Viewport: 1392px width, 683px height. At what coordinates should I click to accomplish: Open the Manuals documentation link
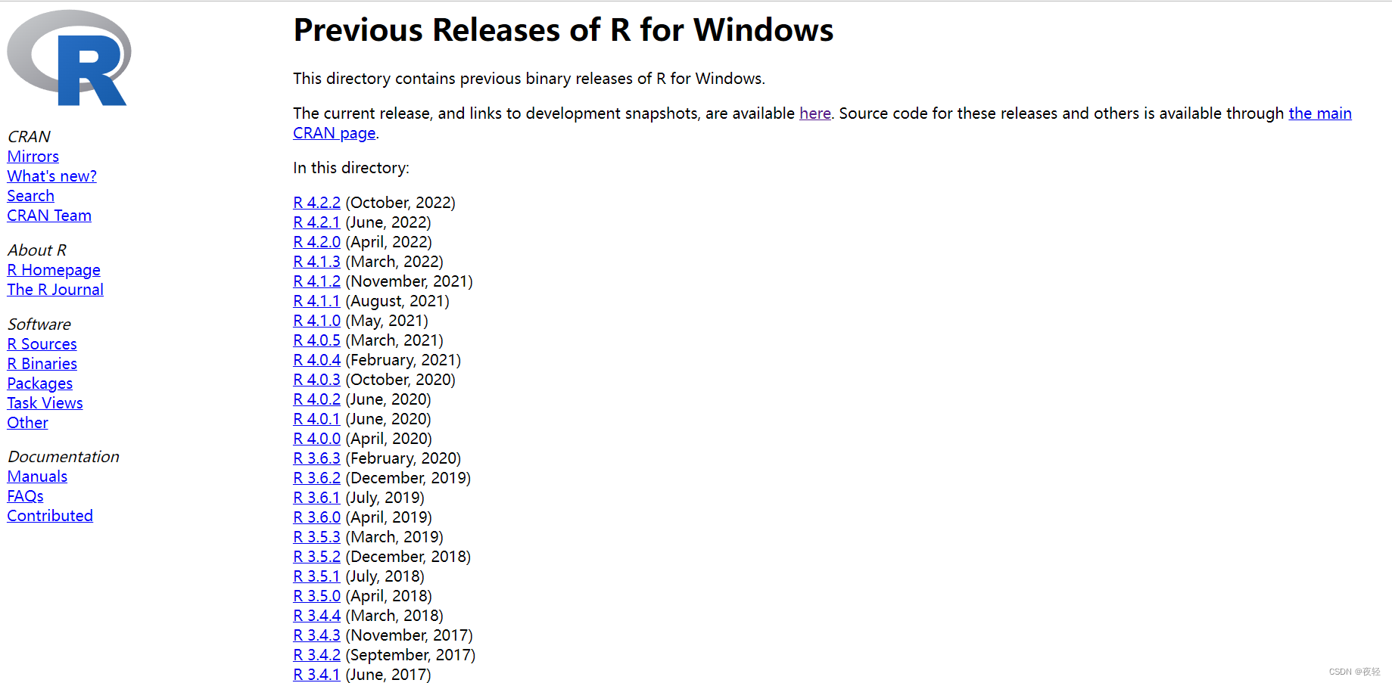pyautogui.click(x=38, y=477)
